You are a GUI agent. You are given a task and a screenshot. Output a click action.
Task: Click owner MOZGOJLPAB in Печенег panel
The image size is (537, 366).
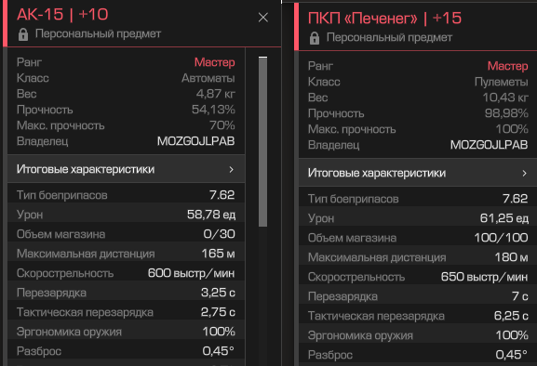click(489, 145)
